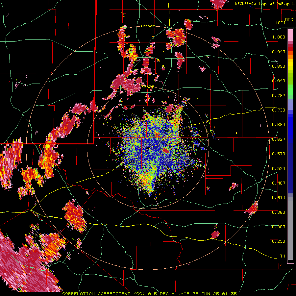Select the 0.360 scale value

point(279,212)
